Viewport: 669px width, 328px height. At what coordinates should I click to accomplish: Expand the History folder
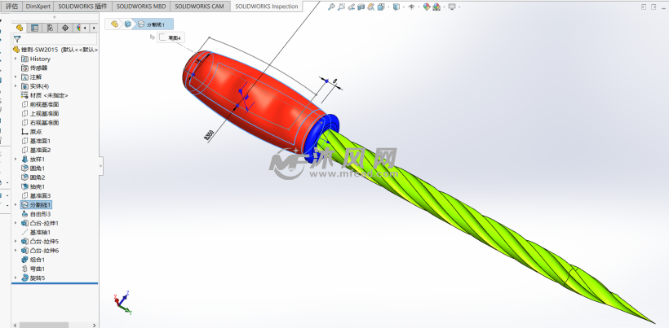click(x=16, y=59)
